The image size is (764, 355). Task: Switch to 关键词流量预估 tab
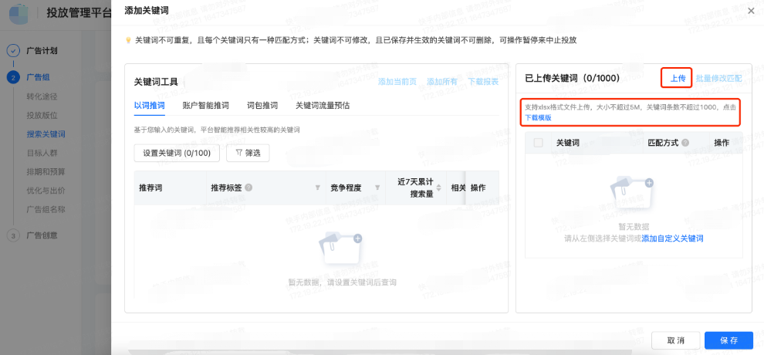[x=323, y=105]
